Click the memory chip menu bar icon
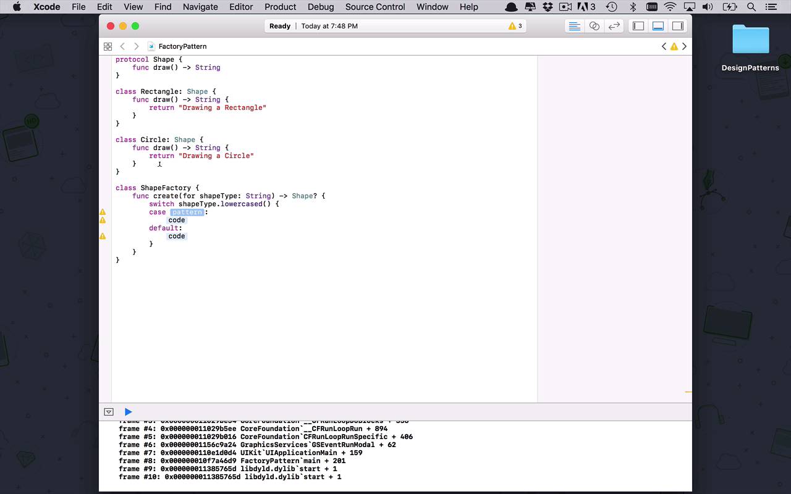The width and height of the screenshot is (791, 494). click(651, 7)
